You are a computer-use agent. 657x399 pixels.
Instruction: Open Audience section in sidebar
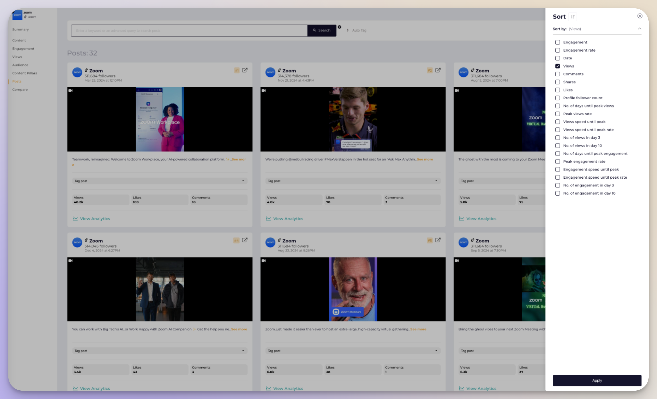[x=20, y=65]
